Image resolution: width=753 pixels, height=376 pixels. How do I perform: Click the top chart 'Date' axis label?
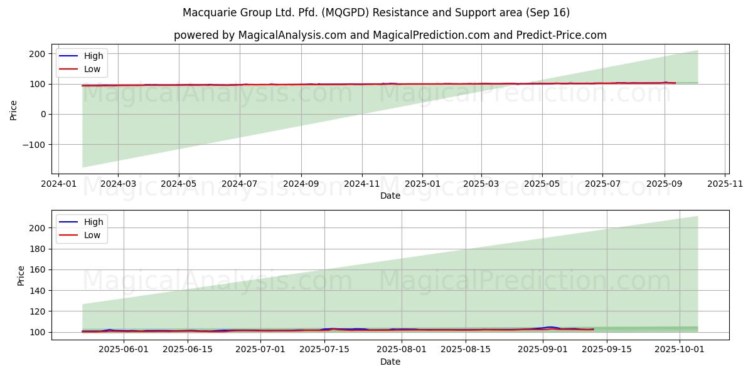(x=390, y=196)
